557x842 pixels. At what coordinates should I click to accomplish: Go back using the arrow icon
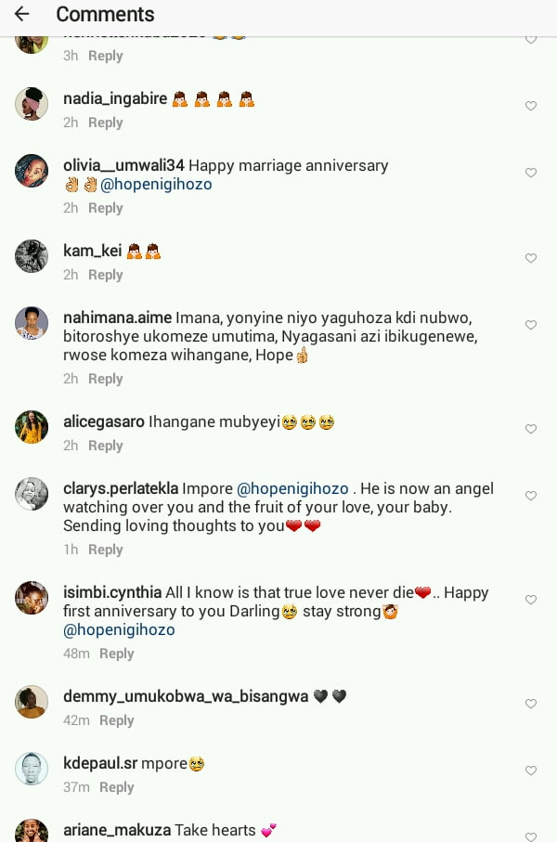pyautogui.click(x=21, y=14)
